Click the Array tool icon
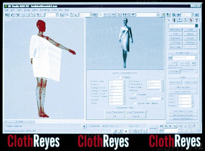The height and width of the screenshot is (151, 205). [129, 15]
